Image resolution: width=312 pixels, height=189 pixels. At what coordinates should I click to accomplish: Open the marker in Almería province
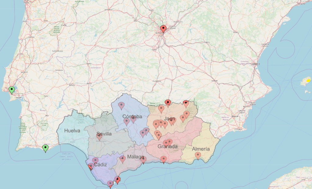tap(198, 155)
